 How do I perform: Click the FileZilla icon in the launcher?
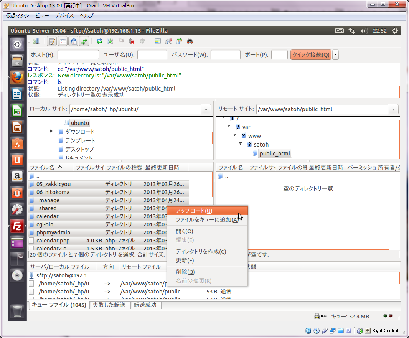[x=17, y=226]
